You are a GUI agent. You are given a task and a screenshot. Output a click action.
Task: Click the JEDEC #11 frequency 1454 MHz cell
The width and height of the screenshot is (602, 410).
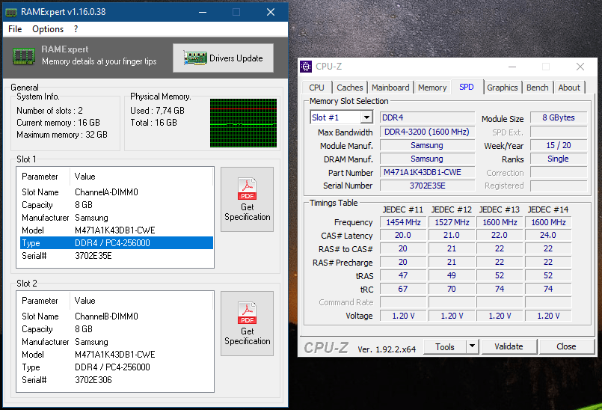[x=403, y=222]
